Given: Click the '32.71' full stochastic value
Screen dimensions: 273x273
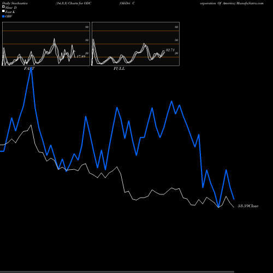Looking at the screenshot, I should point(170,50).
